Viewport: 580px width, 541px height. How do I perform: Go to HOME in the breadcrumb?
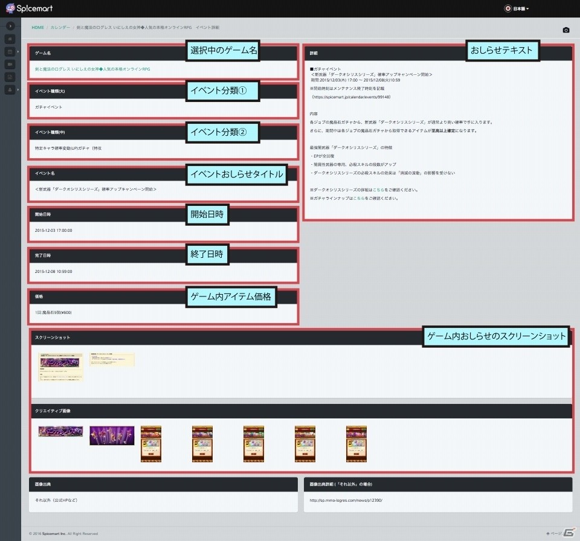[37, 27]
